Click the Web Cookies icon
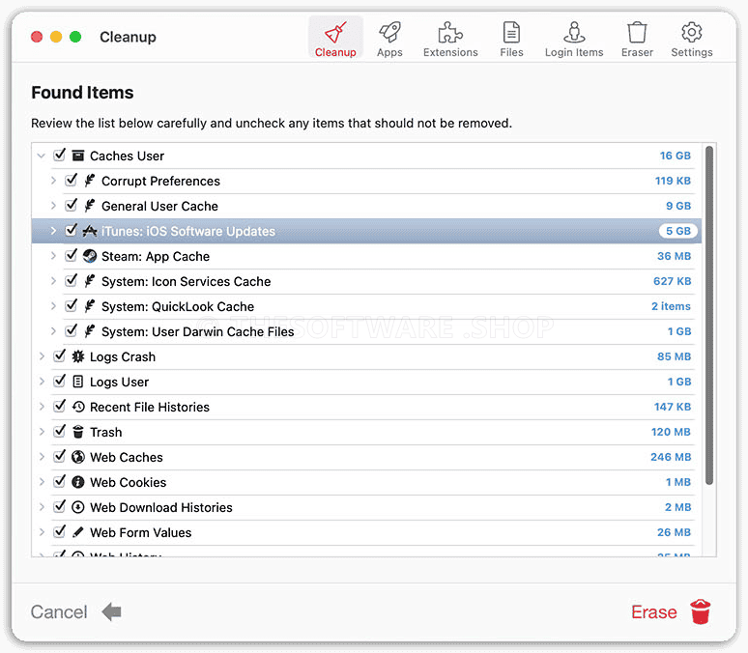This screenshot has height=653, width=748. (x=77, y=482)
